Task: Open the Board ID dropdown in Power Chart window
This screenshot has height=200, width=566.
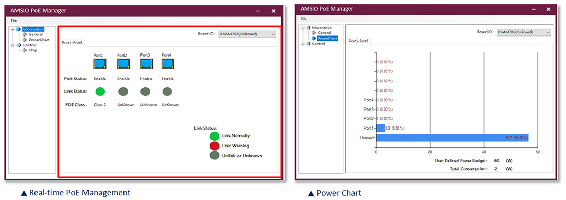Action: tap(523, 32)
